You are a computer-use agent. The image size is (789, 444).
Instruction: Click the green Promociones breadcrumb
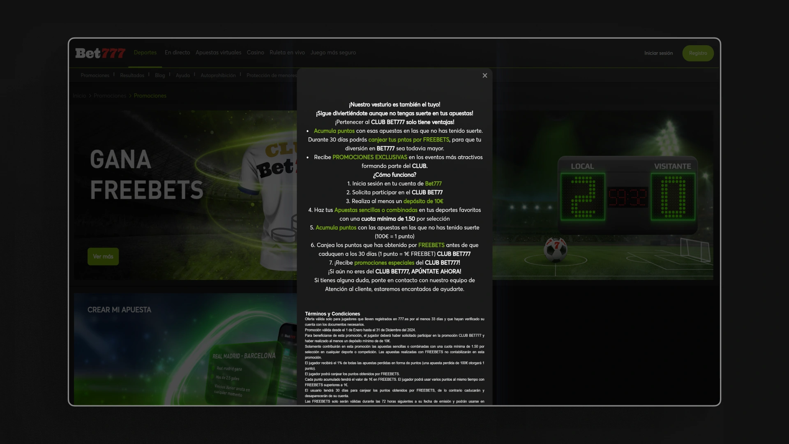[150, 96]
